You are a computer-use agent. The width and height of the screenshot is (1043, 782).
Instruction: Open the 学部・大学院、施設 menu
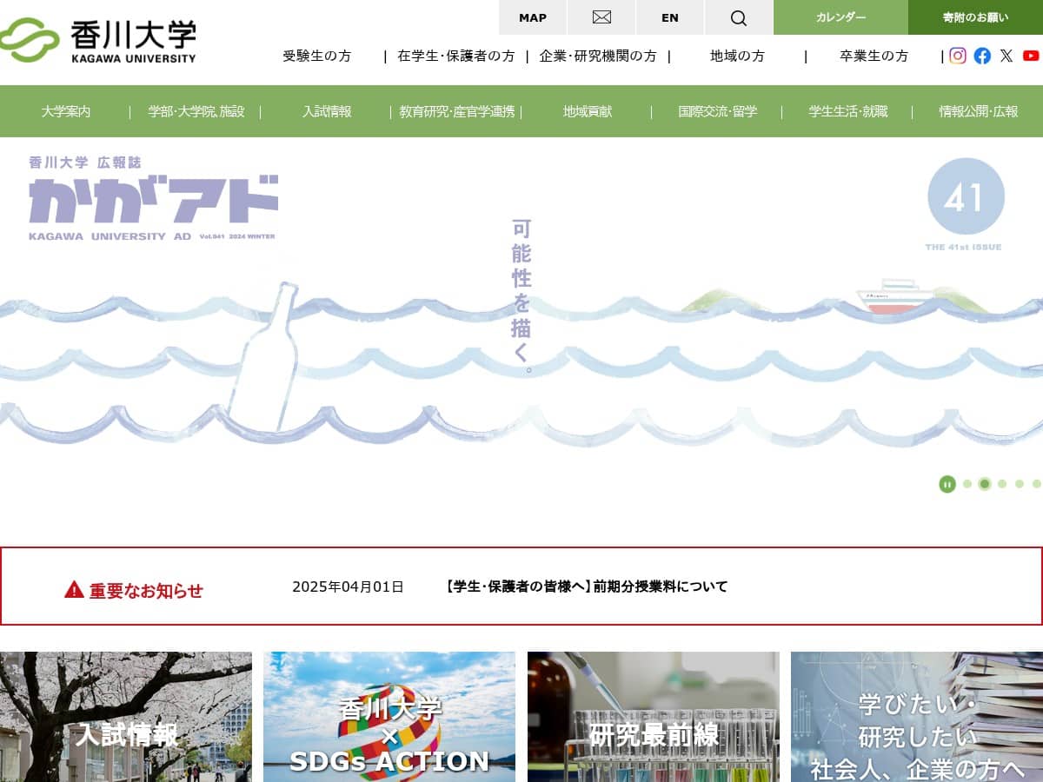coord(196,111)
